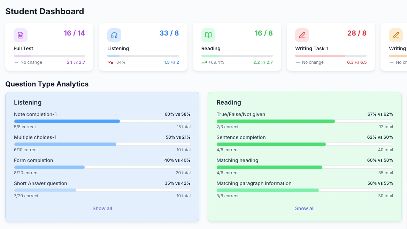This screenshot has width=407, height=229.
Task: Click Show all in the Reading panel
Action: 305,208
